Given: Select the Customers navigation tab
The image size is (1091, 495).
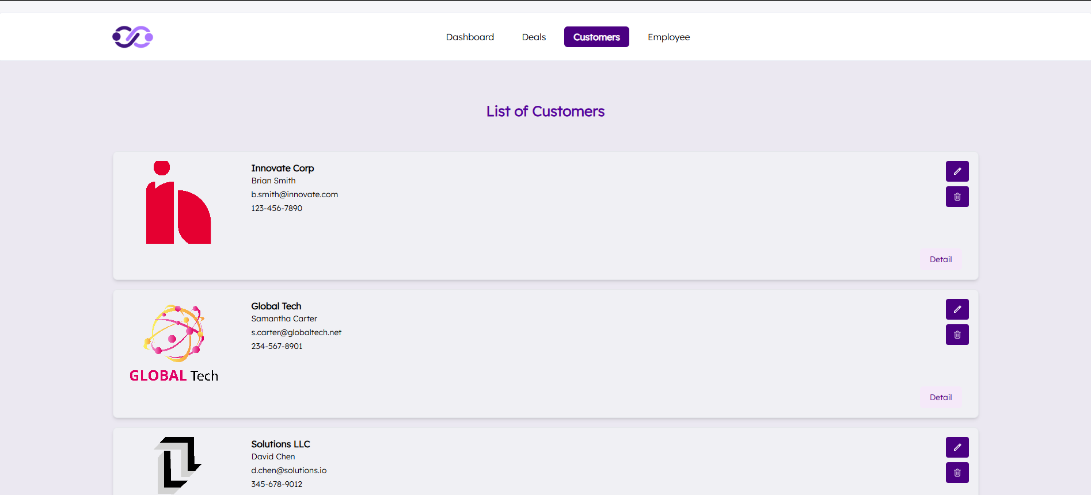Looking at the screenshot, I should pyautogui.click(x=596, y=37).
